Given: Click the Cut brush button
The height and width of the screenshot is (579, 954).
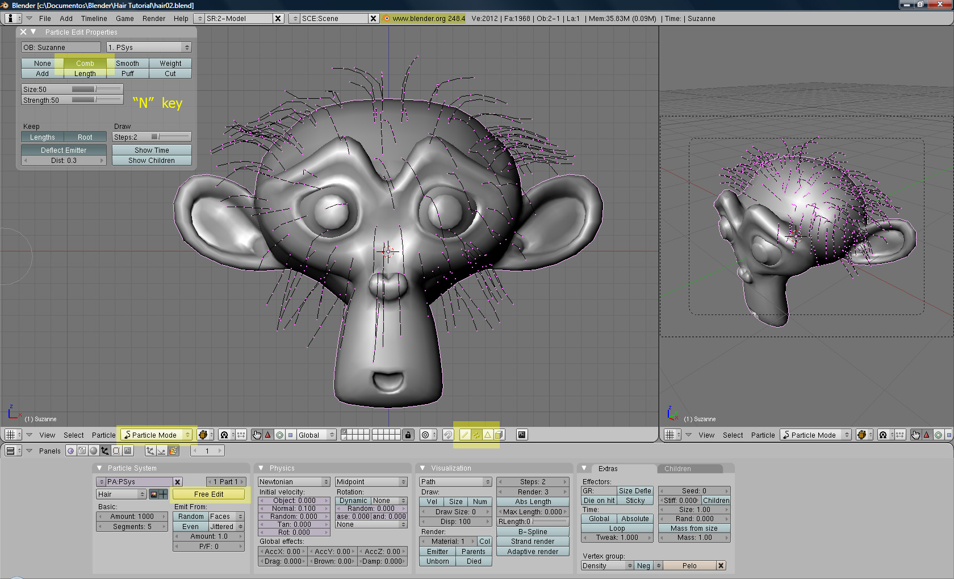Looking at the screenshot, I should point(170,74).
